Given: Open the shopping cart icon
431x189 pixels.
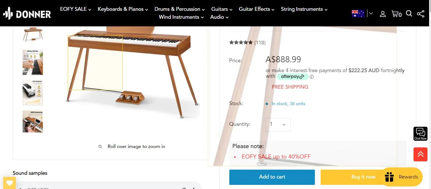Looking at the screenshot, I should (x=395, y=14).
